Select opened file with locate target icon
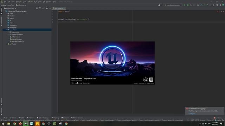Screen dimensions: 225x126 37,8
